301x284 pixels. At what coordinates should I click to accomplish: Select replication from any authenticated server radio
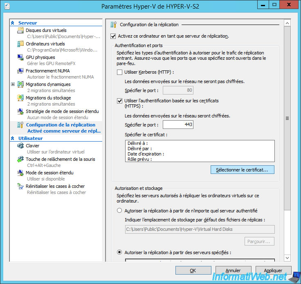(x=119, y=211)
